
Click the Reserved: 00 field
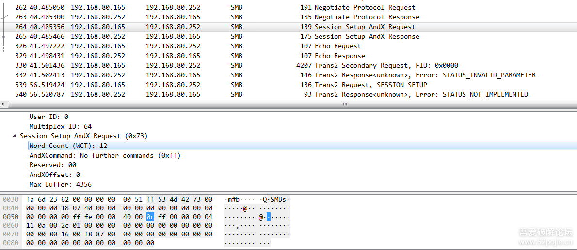coord(52,165)
